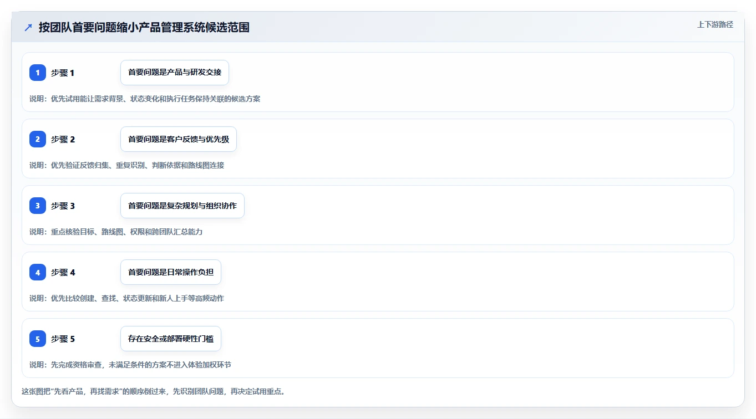This screenshot has width=756, height=419.
Task: Click the number 2 step badge
Action: [38, 139]
